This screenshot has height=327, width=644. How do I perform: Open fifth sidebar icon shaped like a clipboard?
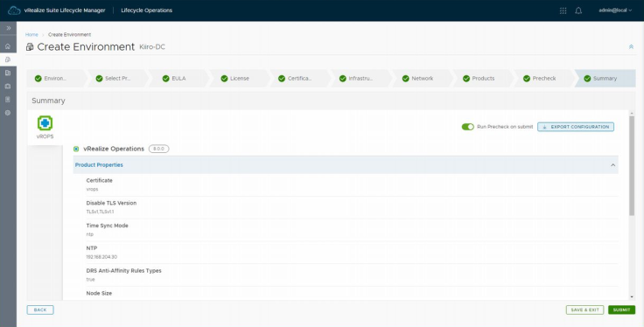click(x=8, y=100)
